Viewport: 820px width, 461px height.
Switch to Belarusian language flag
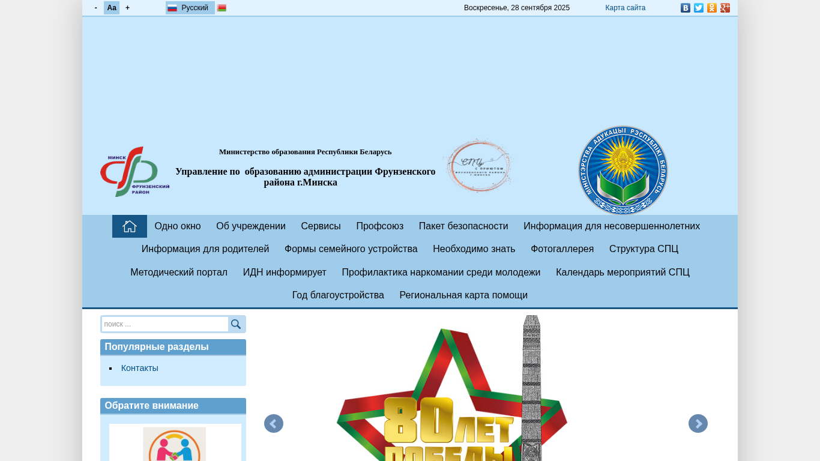[222, 8]
